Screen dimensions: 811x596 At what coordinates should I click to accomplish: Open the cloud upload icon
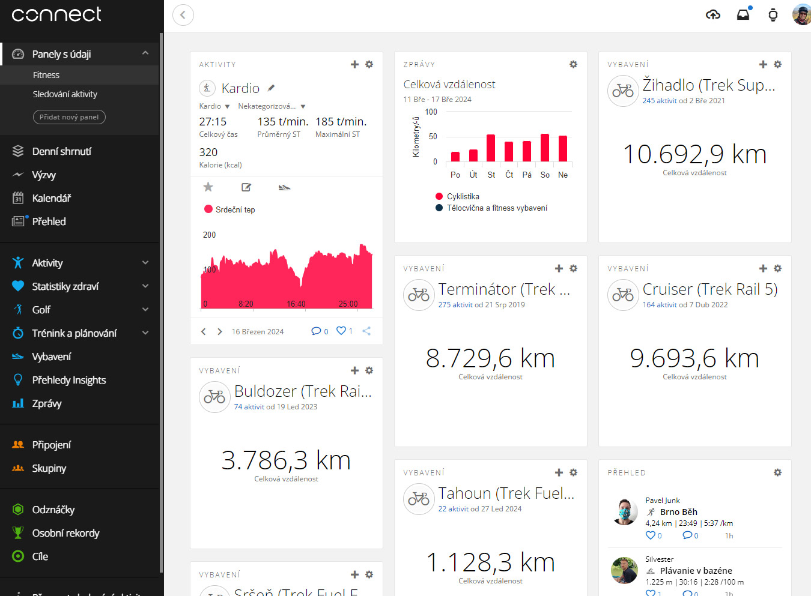tap(713, 15)
